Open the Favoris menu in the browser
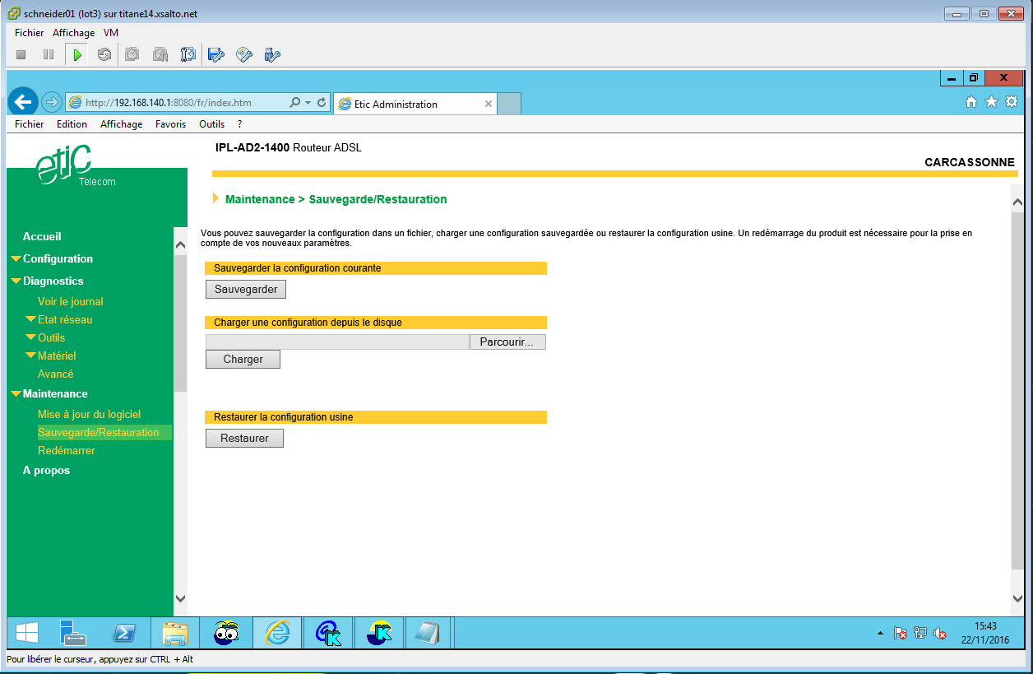The height and width of the screenshot is (674, 1033). tap(170, 124)
